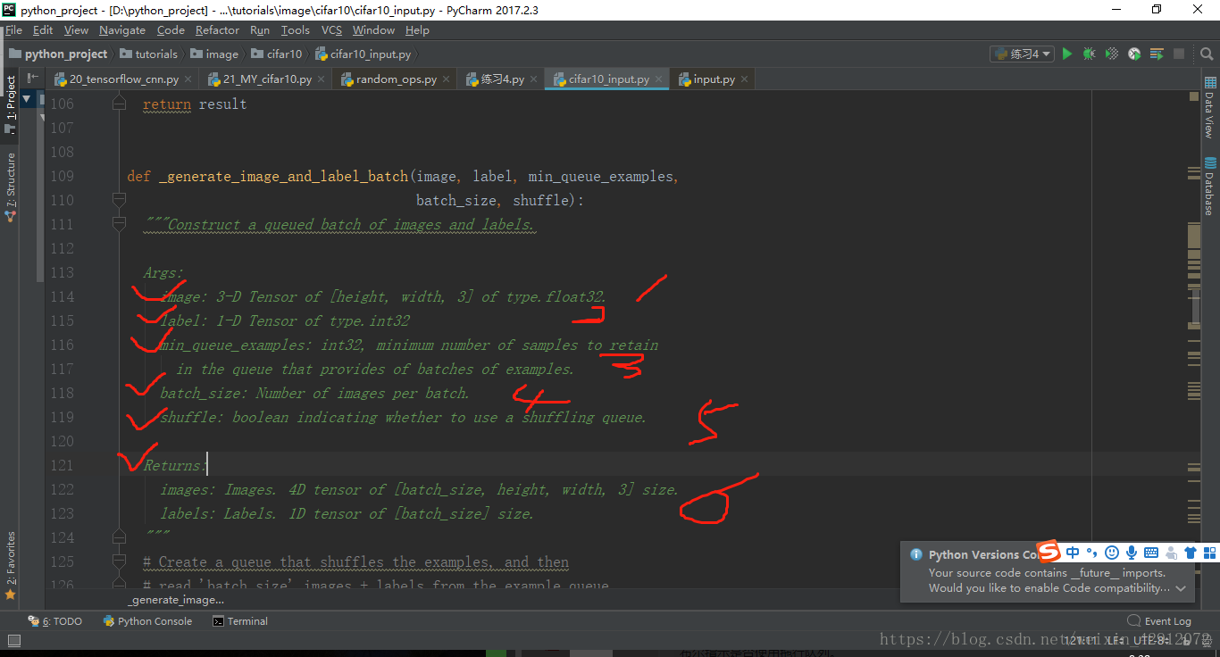Collapse the docstring fold at line 111
Screen dimensions: 1220x657
coord(118,224)
